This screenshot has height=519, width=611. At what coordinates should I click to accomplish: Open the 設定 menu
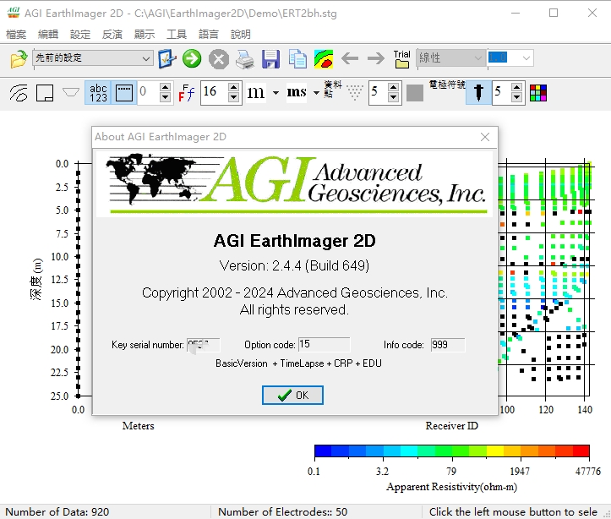coord(80,35)
